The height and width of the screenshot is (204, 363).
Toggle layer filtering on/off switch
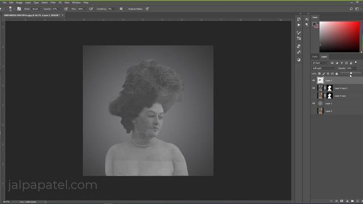356,62
